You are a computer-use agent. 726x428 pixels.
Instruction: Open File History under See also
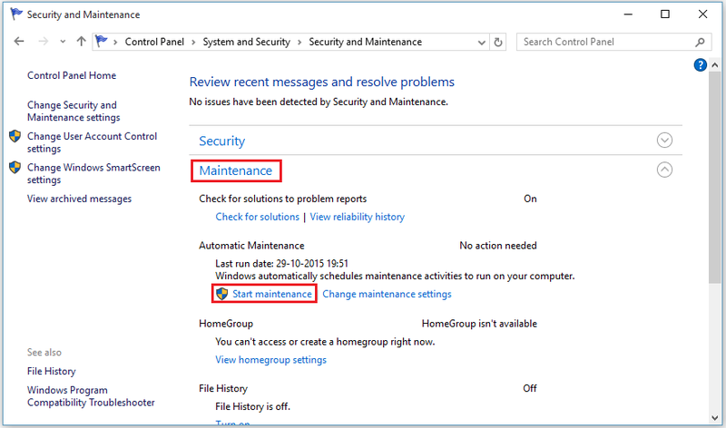pos(52,372)
